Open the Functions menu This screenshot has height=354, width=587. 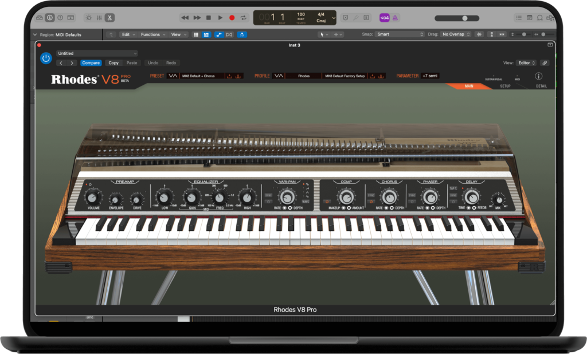coord(152,34)
